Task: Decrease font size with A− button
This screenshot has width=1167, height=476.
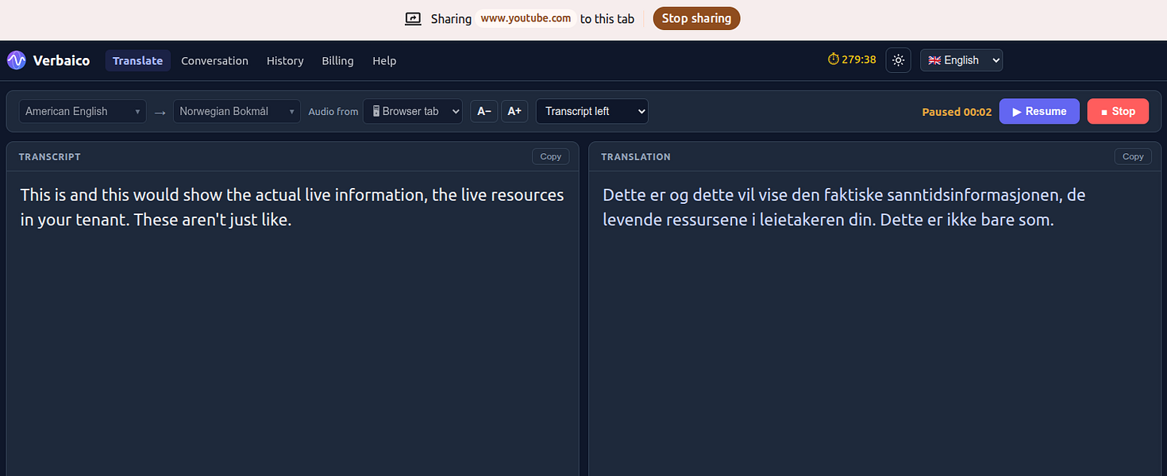Action: 484,111
